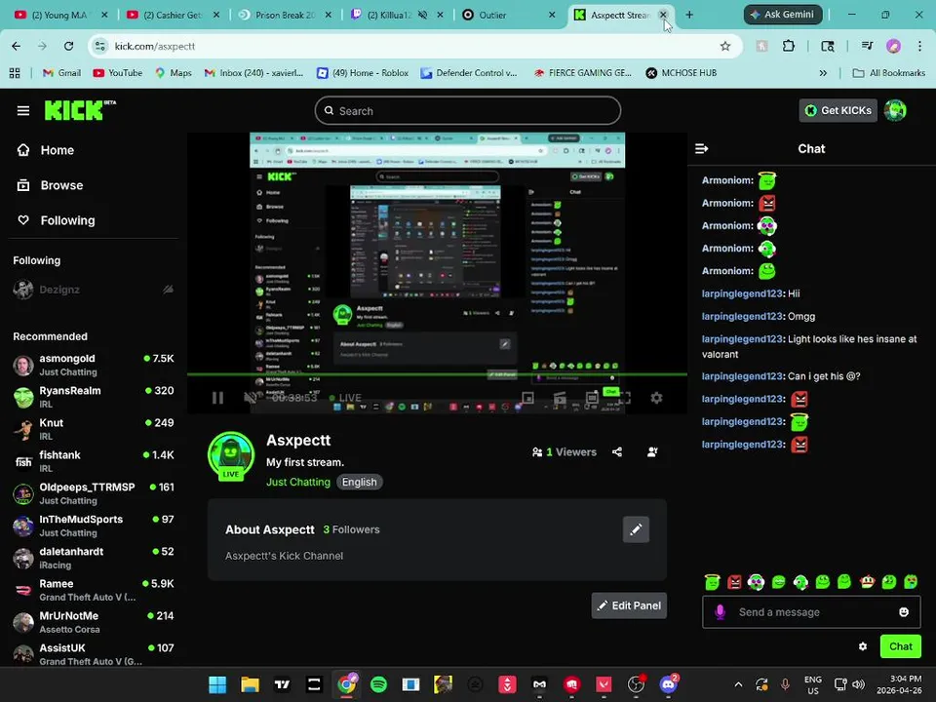Open the MCHOSE HUB bookmark

pos(682,73)
